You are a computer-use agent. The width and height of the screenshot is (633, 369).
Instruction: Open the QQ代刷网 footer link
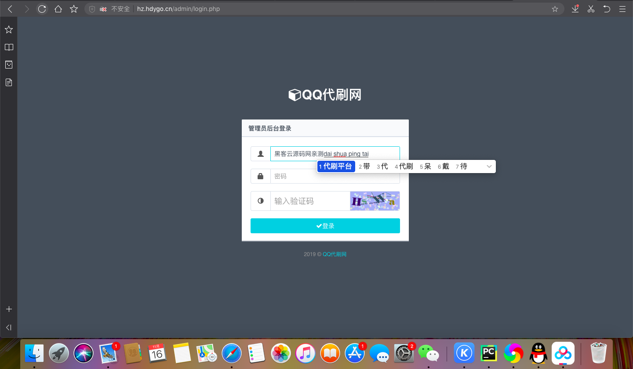(335, 254)
